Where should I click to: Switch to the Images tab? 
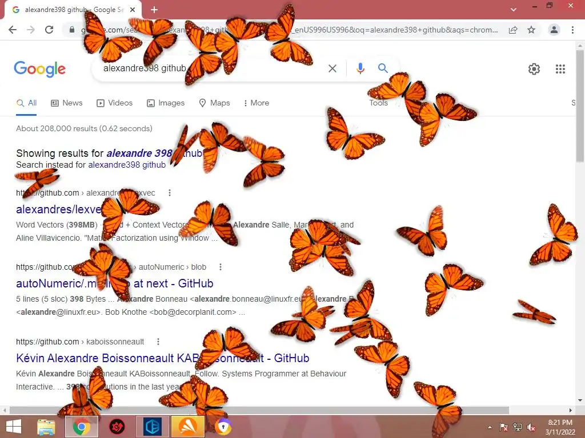tap(166, 103)
